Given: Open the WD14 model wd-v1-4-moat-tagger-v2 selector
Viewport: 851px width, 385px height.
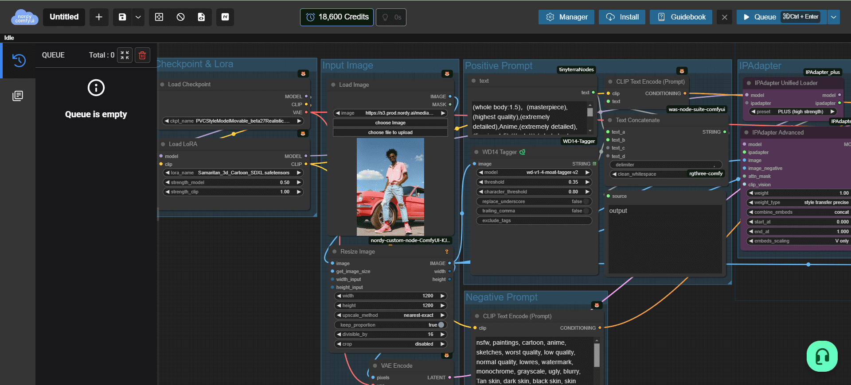Looking at the screenshot, I should tap(535, 172).
